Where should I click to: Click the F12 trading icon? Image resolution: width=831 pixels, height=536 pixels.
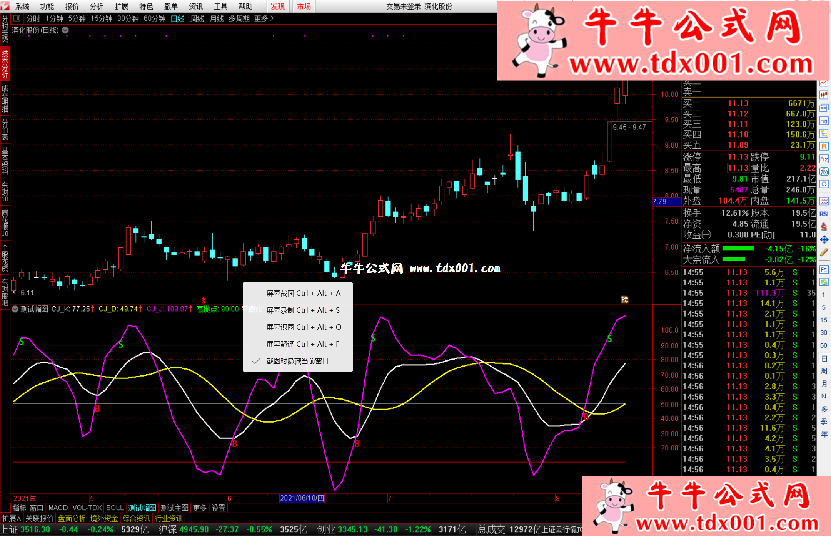(x=824, y=159)
